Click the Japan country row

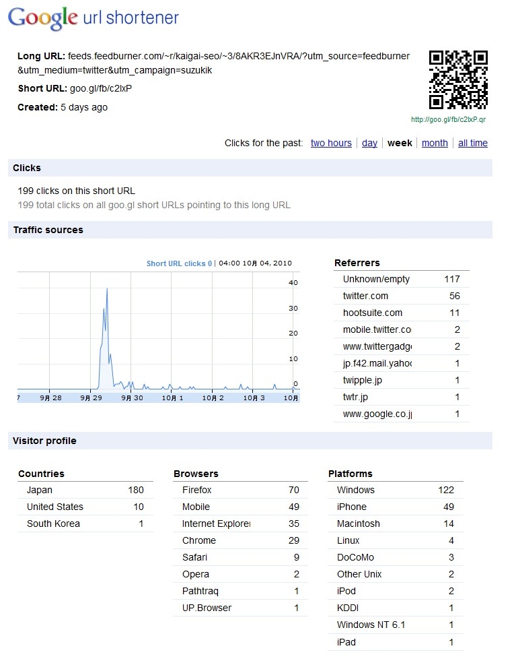pyautogui.click(x=85, y=490)
